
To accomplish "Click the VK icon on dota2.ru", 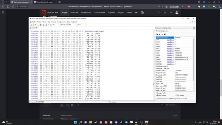I will tap(136, 12).
